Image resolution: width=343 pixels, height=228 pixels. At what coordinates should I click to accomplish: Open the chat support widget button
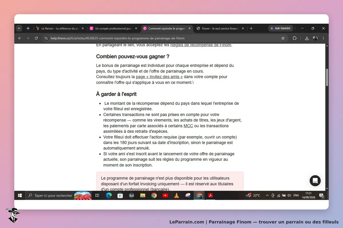315,181
